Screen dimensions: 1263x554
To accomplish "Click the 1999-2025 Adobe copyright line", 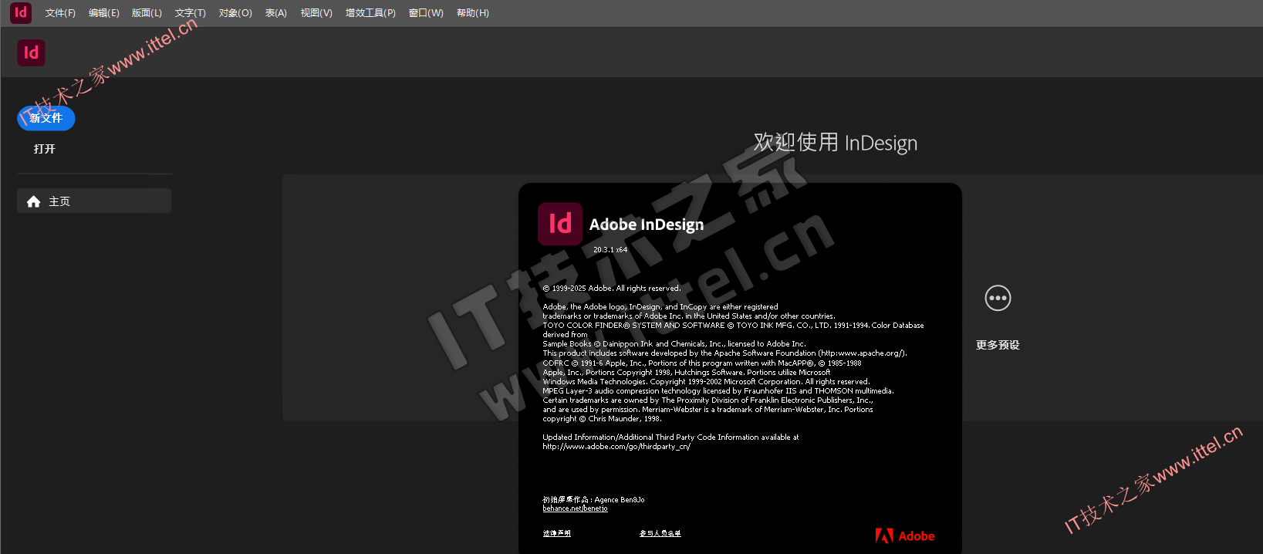I will tap(612, 289).
